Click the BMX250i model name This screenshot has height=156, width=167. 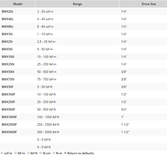(x=8, y=64)
